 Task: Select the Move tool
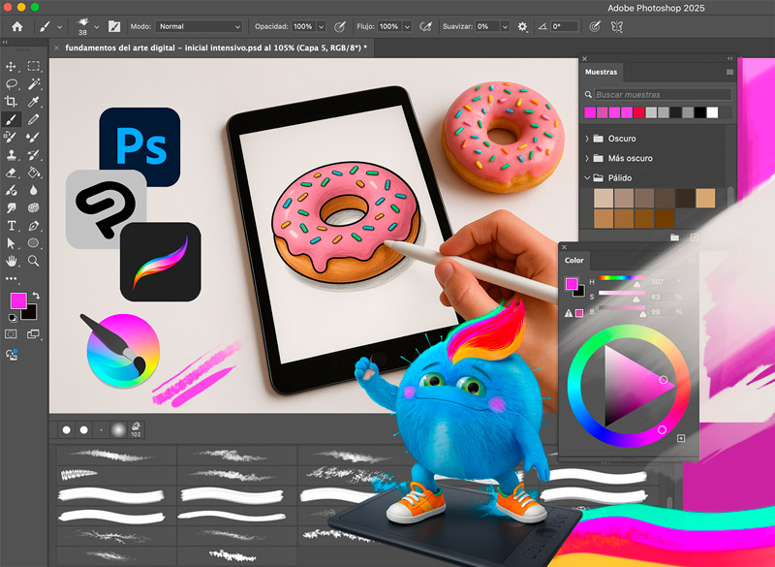coord(11,66)
